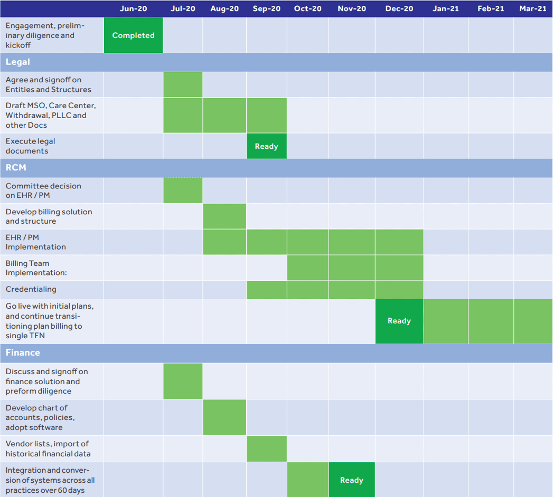The height and width of the screenshot is (497, 553).
Task: Select Jul-20 bar for Committee decision on EHR / PM
Action: pos(183,190)
